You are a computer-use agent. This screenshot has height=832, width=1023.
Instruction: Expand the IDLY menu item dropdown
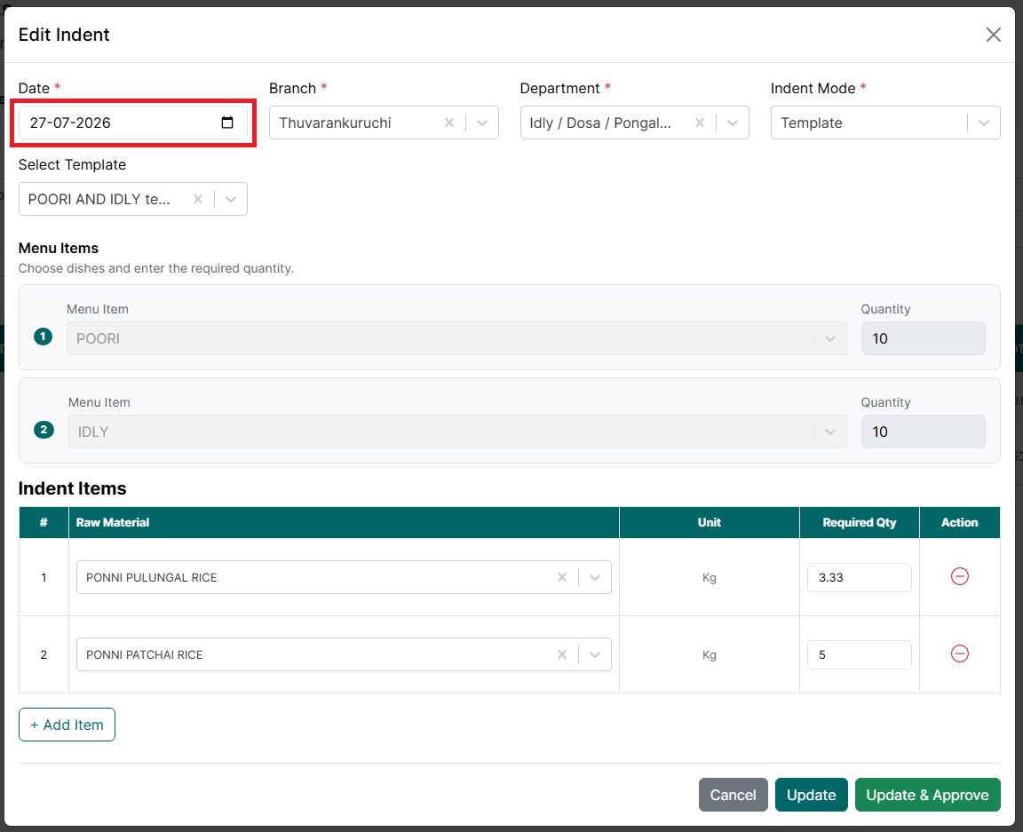tap(830, 432)
